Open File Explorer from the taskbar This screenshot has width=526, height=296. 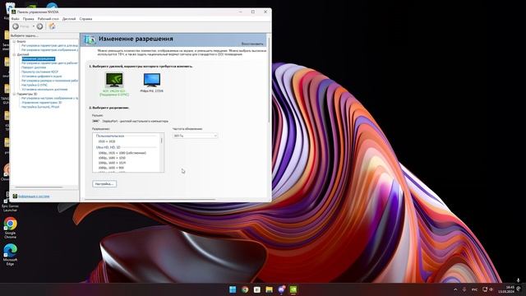pos(269,289)
